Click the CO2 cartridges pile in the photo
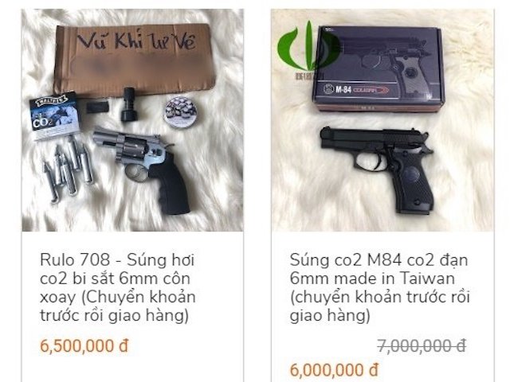The width and height of the screenshot is (510, 382). (69, 168)
